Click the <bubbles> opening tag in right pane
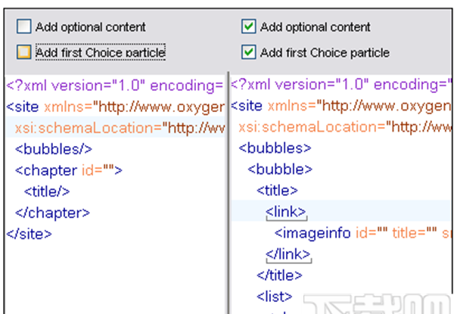Viewport: 454px width, 314px height. click(275, 148)
